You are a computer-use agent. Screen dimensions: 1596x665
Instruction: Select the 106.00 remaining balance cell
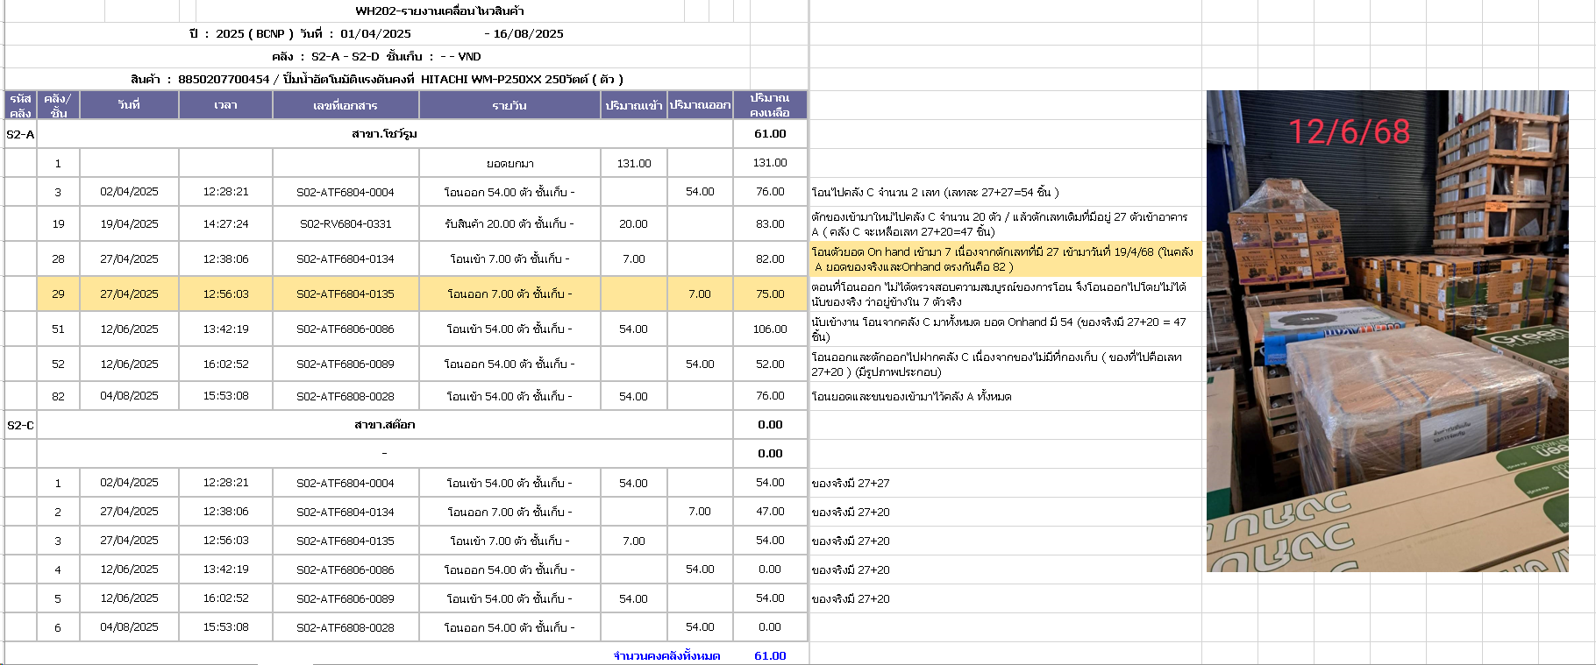(x=770, y=329)
